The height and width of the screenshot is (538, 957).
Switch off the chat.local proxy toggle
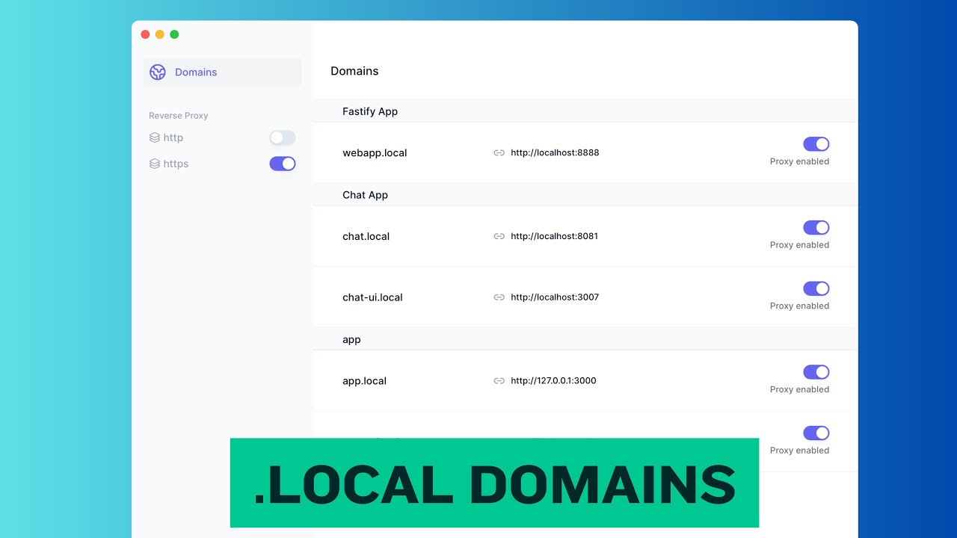click(x=816, y=228)
